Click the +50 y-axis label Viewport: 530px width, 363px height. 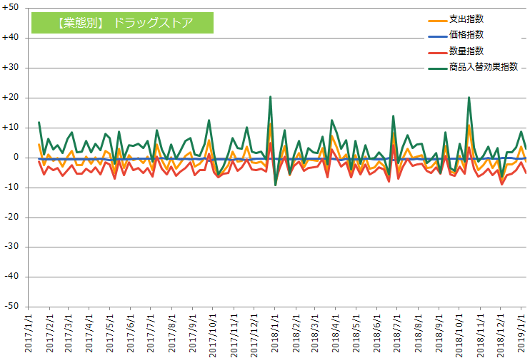pyautogui.click(x=10, y=7)
